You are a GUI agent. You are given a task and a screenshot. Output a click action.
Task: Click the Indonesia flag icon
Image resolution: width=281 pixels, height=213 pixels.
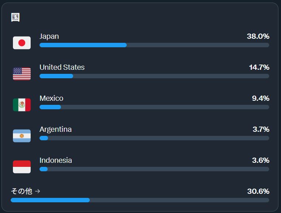pos(22,167)
